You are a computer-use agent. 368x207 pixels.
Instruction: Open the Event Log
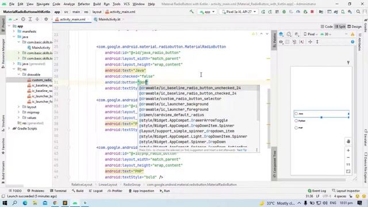(317, 191)
